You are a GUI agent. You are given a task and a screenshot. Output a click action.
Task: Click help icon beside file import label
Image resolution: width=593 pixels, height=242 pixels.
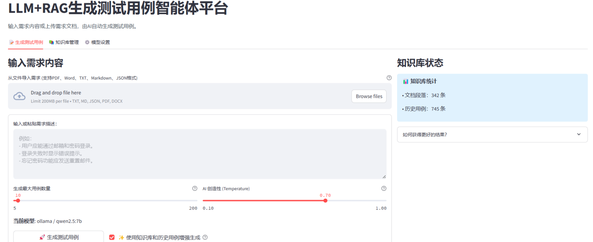389,78
